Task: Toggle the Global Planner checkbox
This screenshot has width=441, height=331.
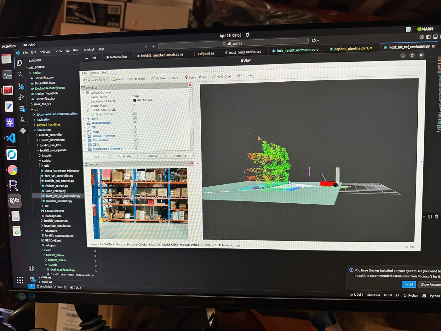Action: pyautogui.click(x=136, y=135)
